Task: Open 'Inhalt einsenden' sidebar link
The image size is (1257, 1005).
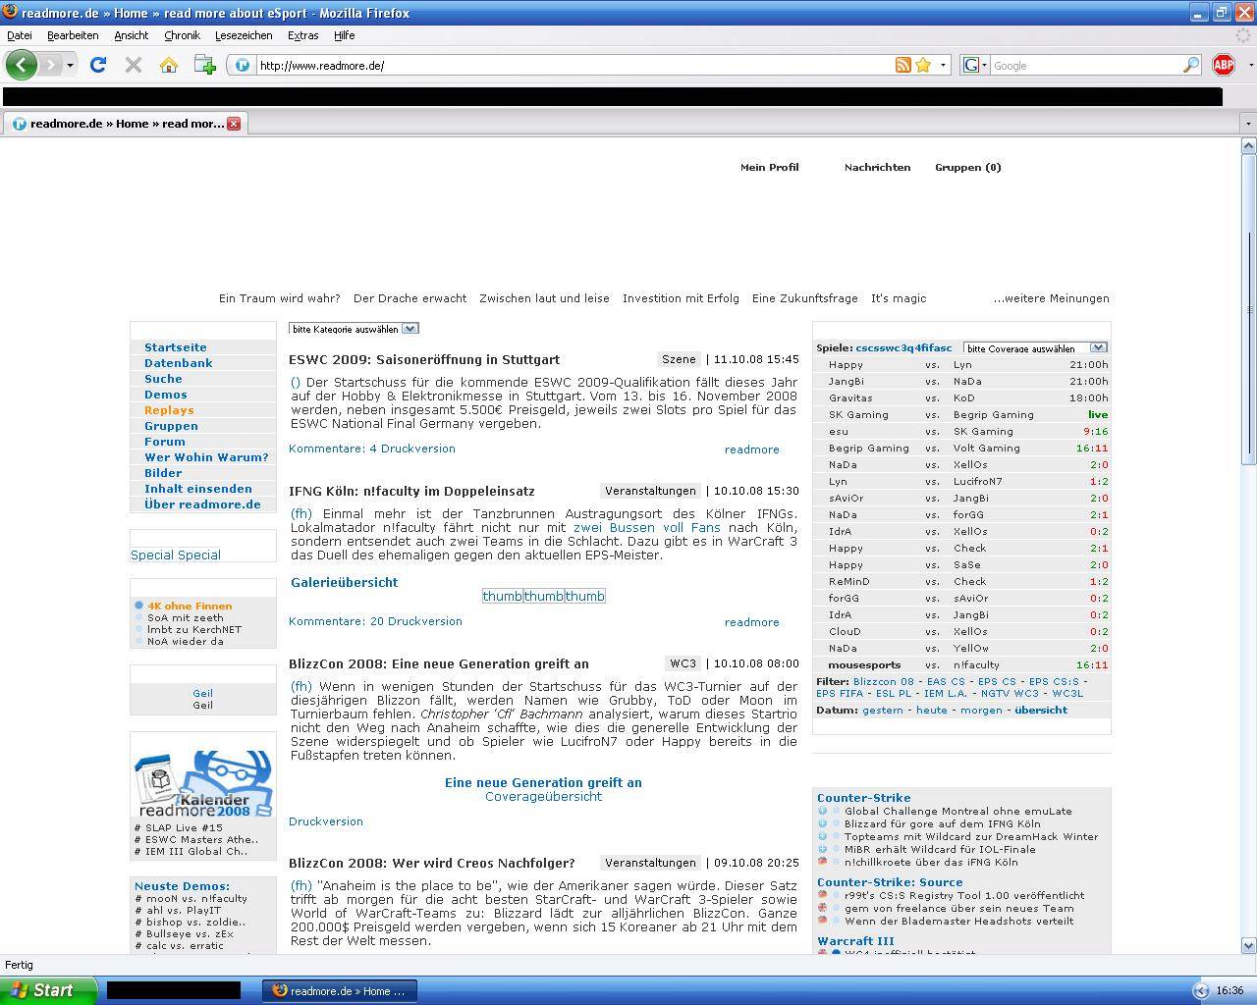Action: coord(197,489)
